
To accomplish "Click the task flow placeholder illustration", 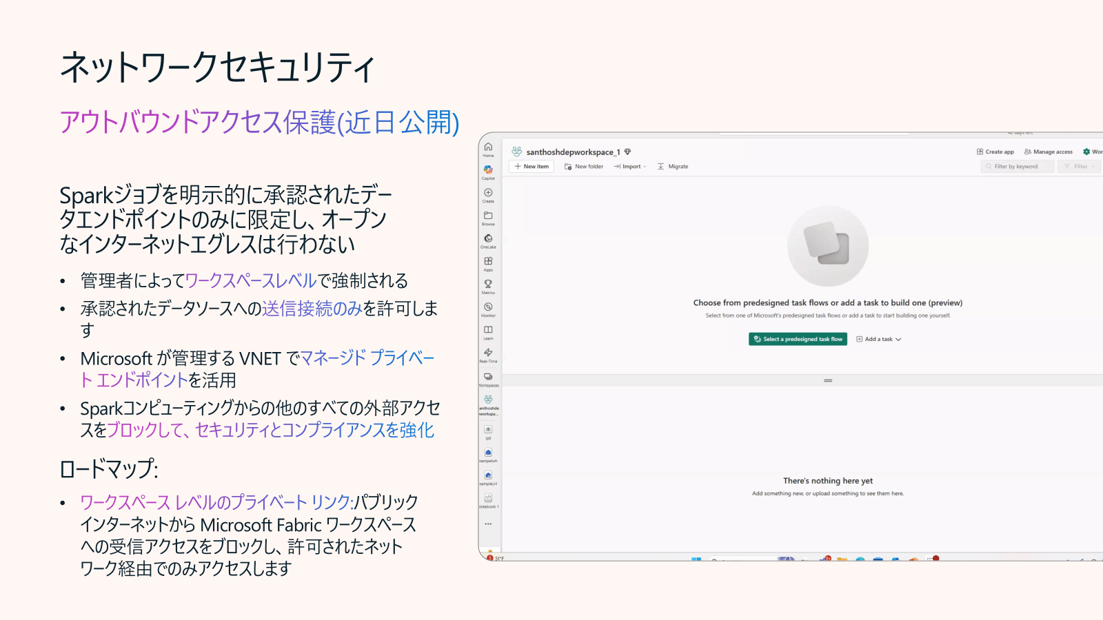I will tap(828, 246).
